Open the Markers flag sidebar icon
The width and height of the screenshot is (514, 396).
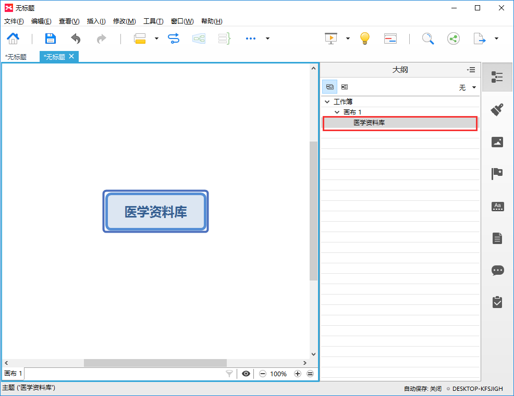(x=497, y=174)
